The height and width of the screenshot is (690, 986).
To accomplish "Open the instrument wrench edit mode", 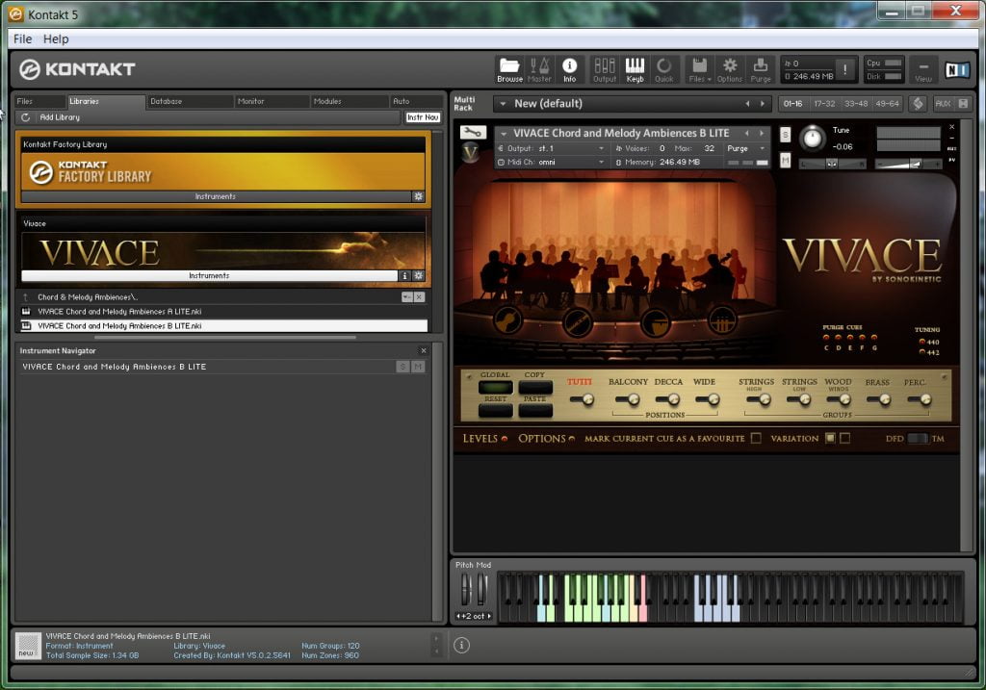I will tap(472, 132).
